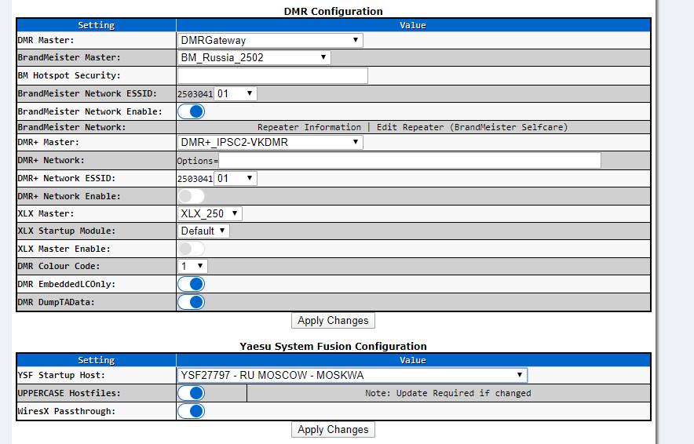Open XLX Startup Module dropdown
The image size is (694, 444).
(x=203, y=231)
